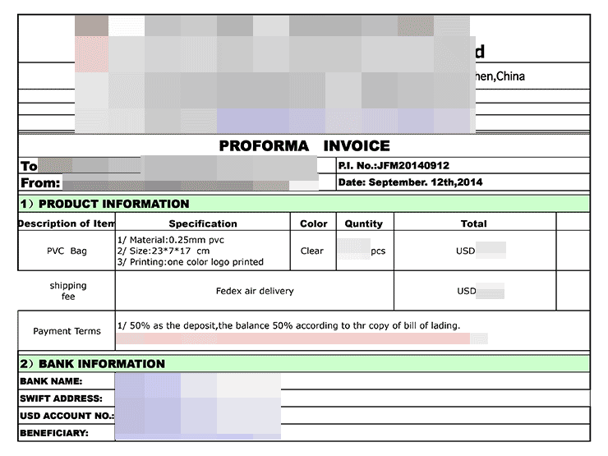Select the shipping fee cell
This screenshot has width=608, height=456.
click(67, 291)
